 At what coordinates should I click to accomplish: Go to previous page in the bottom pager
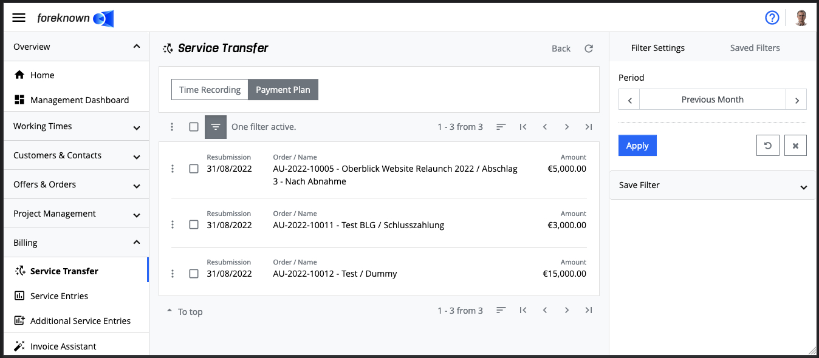(x=545, y=310)
